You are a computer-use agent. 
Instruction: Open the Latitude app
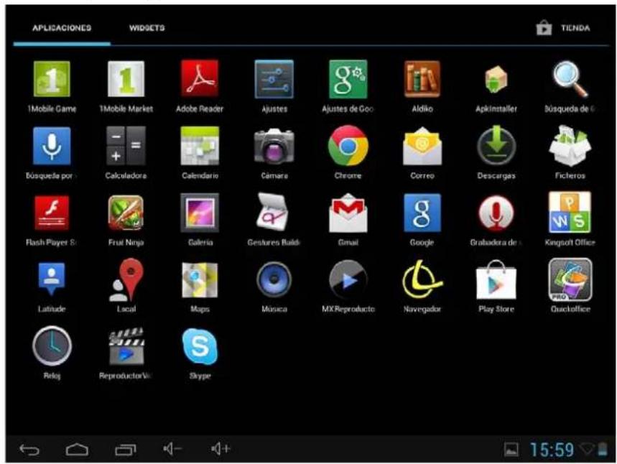(x=52, y=279)
